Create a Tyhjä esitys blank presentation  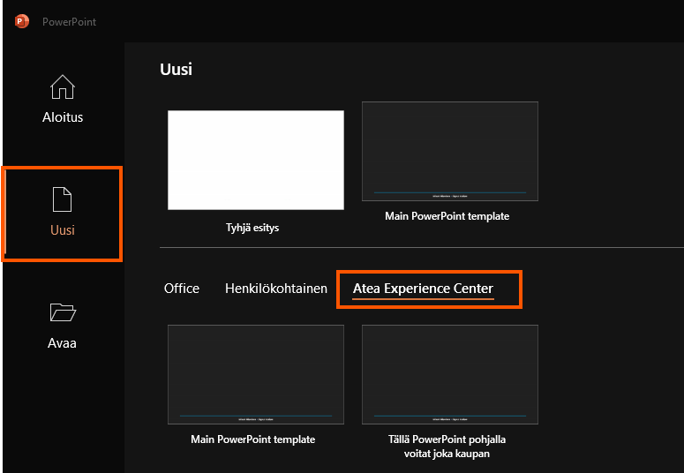[256, 160]
